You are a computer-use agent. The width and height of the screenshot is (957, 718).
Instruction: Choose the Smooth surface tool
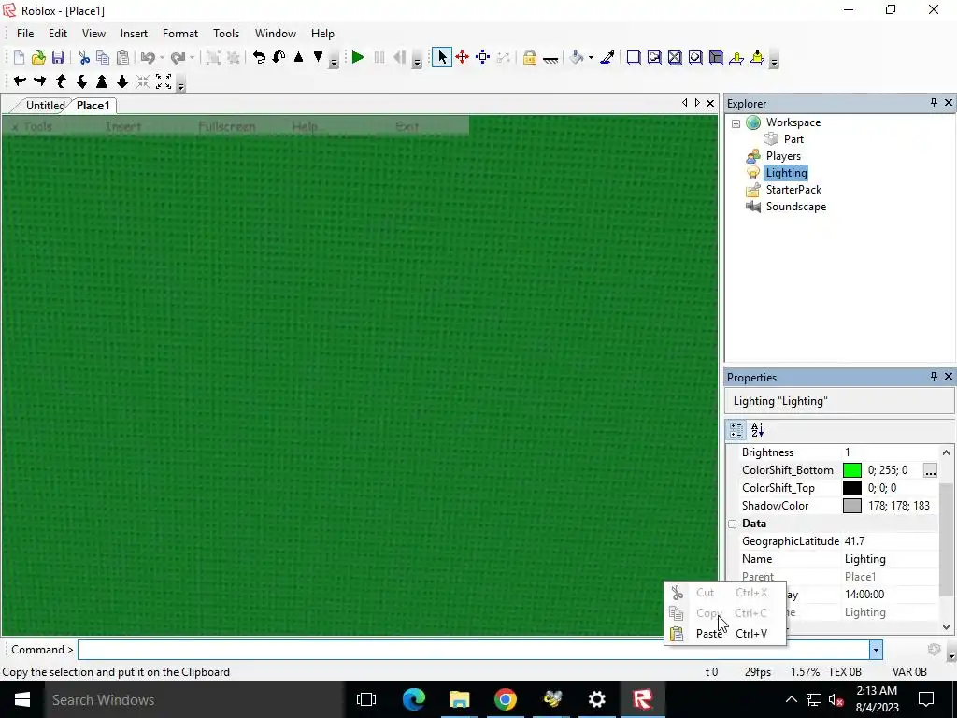634,57
